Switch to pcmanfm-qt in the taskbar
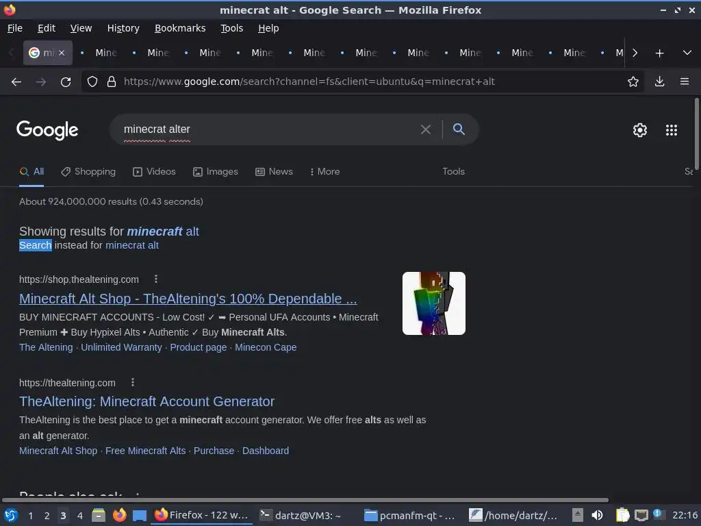The width and height of the screenshot is (701, 526). [x=409, y=515]
